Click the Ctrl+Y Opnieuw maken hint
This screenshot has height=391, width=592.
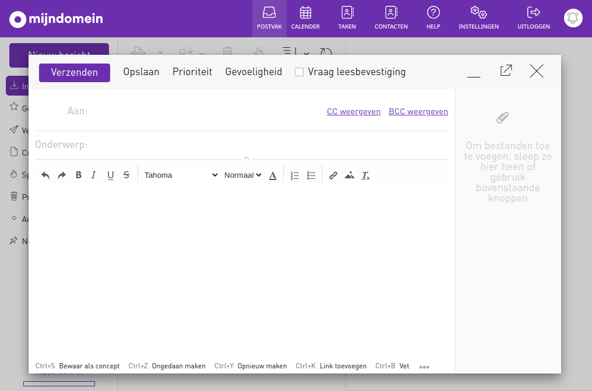click(251, 366)
